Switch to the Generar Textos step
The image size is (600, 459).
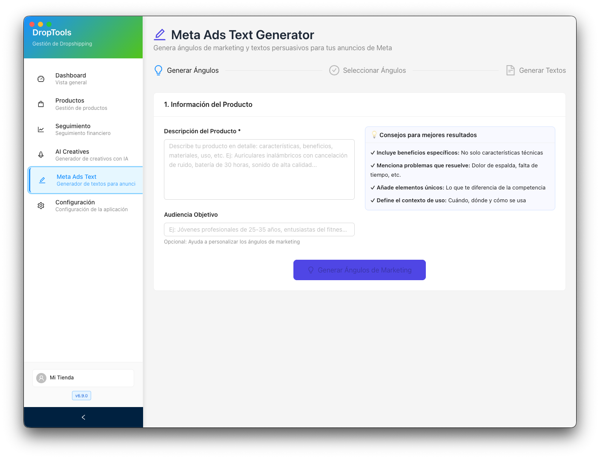(x=536, y=70)
